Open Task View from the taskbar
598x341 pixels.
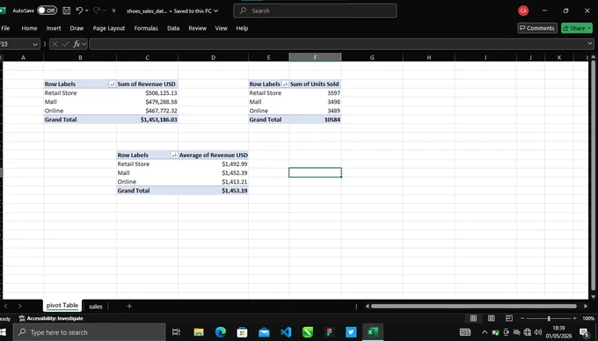click(x=176, y=332)
